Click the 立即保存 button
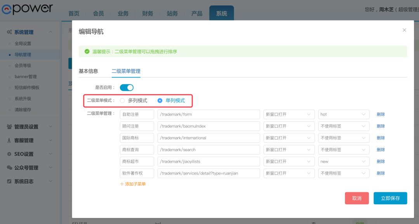419x224 pixels. [x=390, y=198]
